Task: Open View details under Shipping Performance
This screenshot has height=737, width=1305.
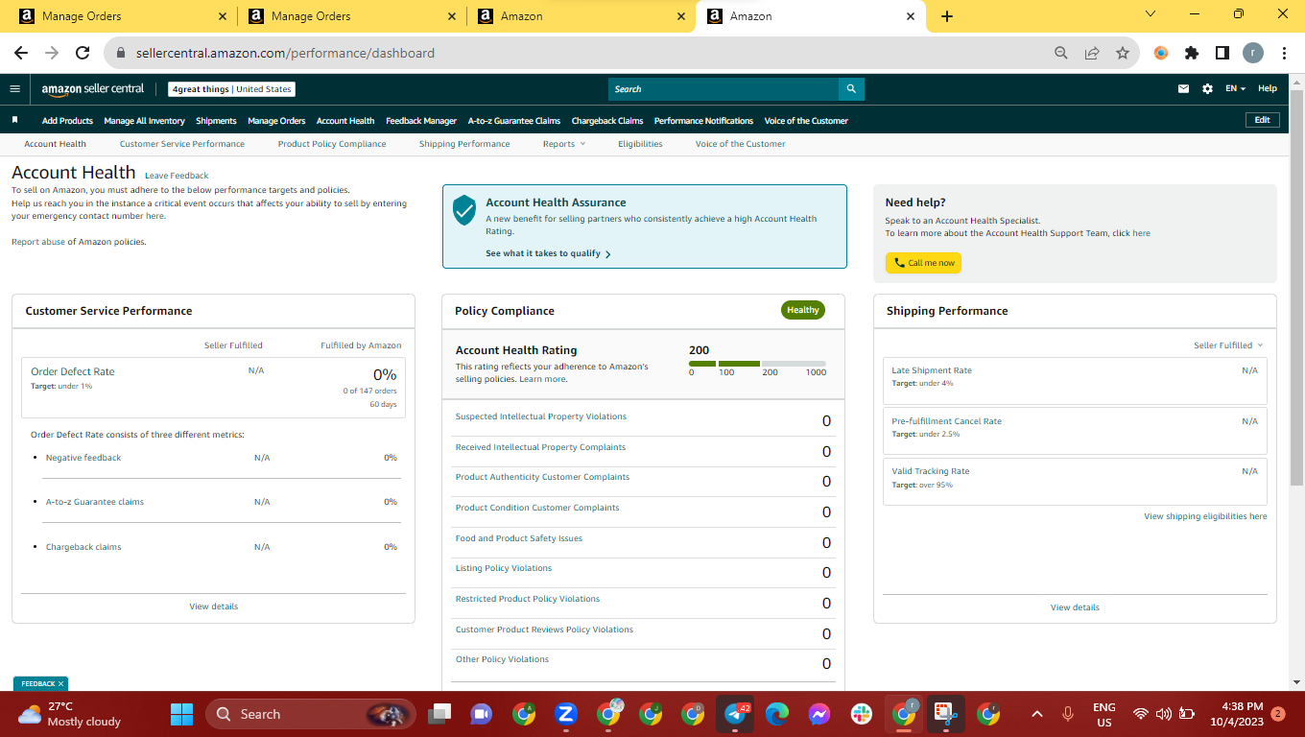Action: pos(1075,607)
